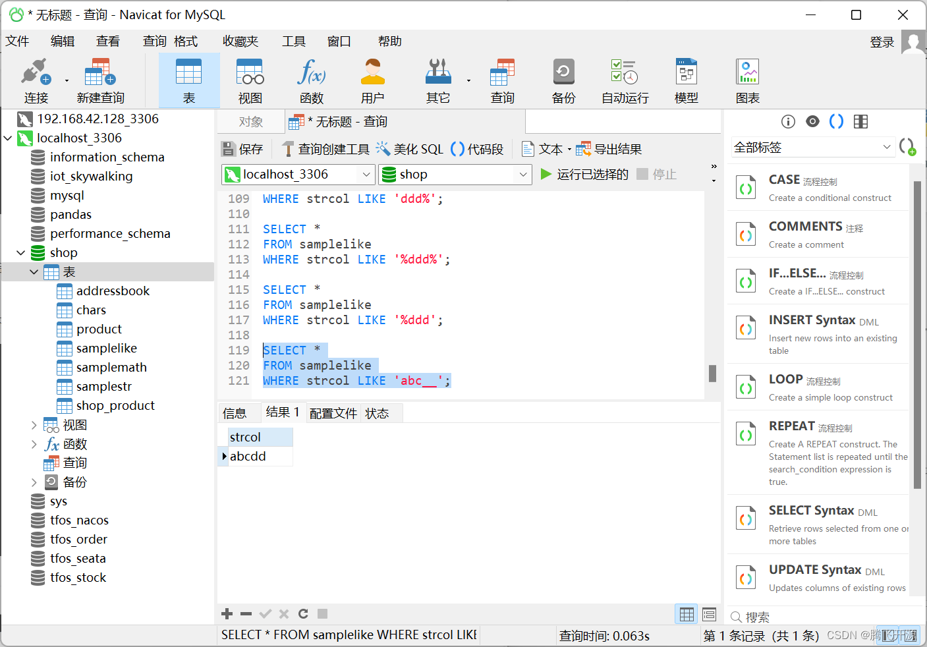Open the 查询 query toolbar icon
927x647 pixels.
502,81
